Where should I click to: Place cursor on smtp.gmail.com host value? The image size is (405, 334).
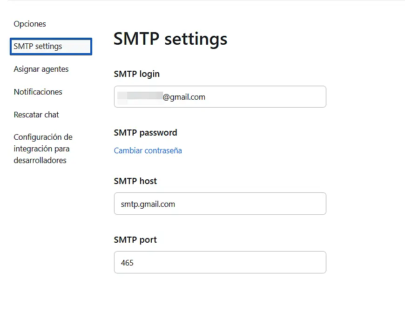click(148, 204)
